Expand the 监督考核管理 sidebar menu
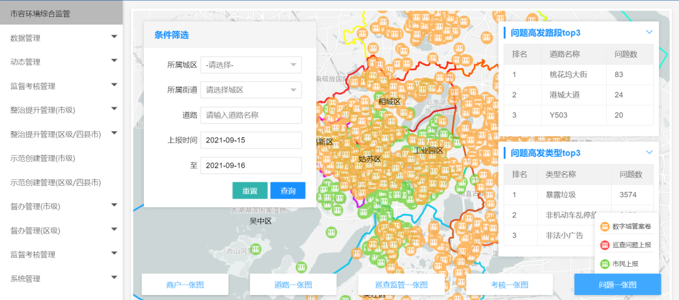Image resolution: width=679 pixels, height=300 pixels. click(x=114, y=85)
